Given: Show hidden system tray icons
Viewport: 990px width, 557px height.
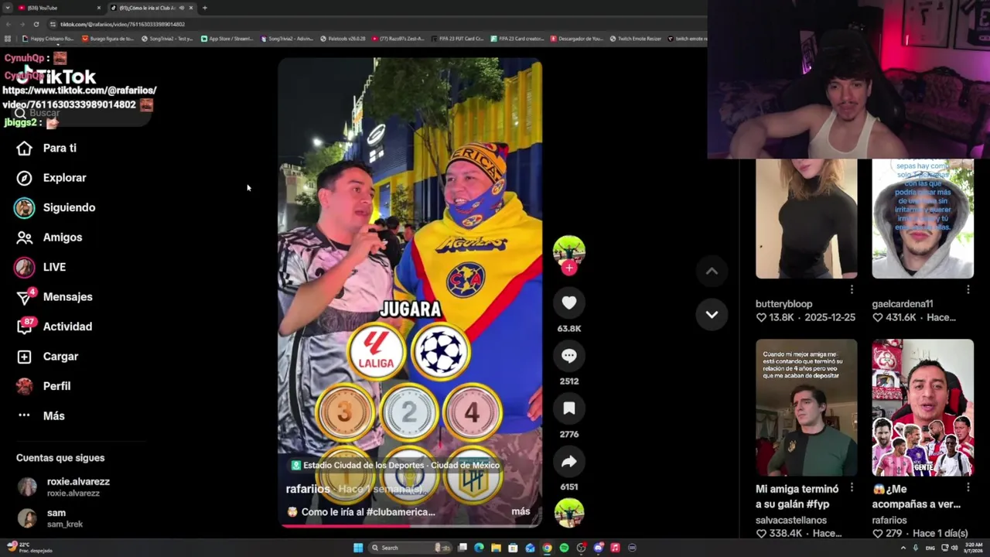Looking at the screenshot, I should 903,548.
